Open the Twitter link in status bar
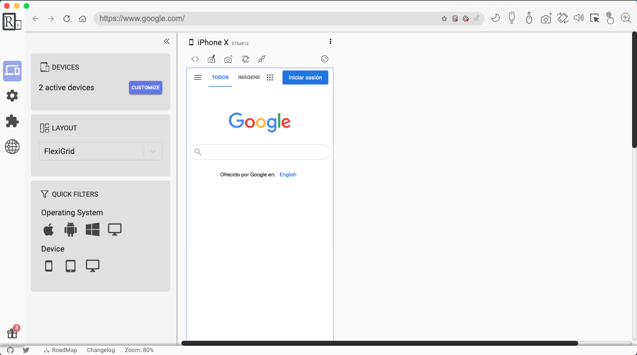Image resolution: width=637 pixels, height=355 pixels. pyautogui.click(x=26, y=350)
